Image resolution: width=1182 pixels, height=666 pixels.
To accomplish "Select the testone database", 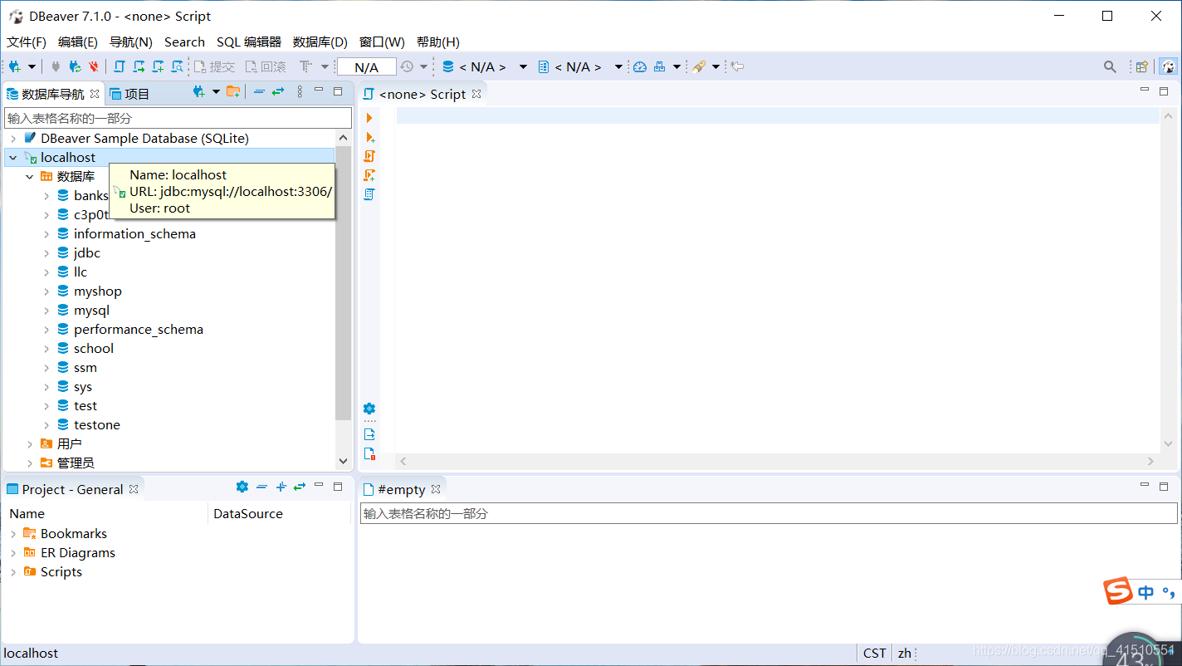I will point(96,425).
